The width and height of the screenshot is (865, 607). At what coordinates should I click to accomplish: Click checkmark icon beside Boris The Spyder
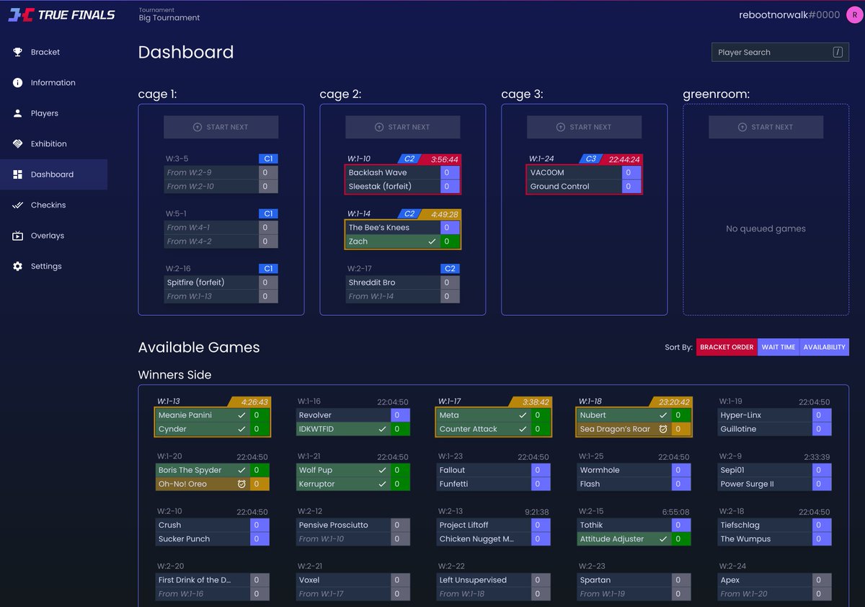tap(241, 470)
